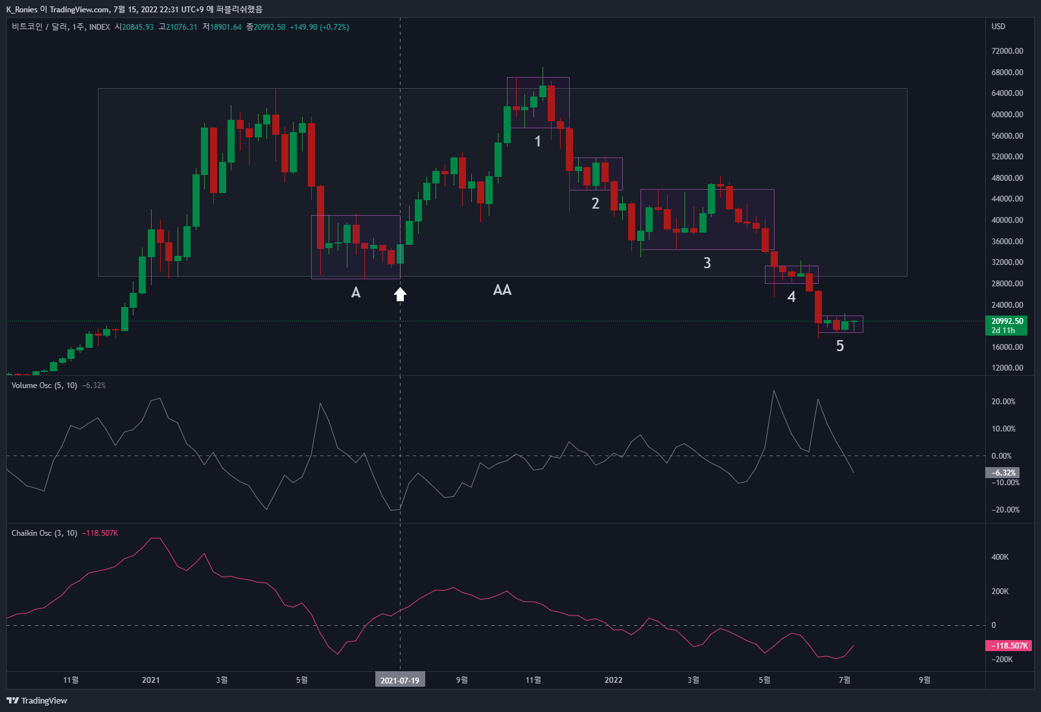The width and height of the screenshot is (1041, 712).
Task: Click the 72000.00 price axis label
Action: pos(1007,51)
